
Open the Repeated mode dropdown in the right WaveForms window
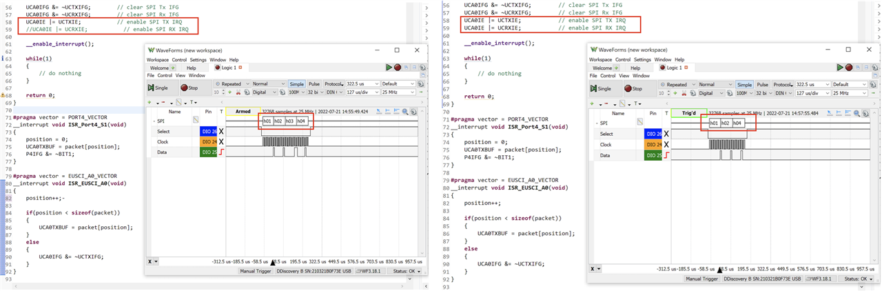tap(678, 85)
